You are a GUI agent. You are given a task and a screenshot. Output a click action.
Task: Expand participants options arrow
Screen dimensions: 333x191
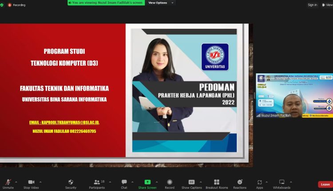point(110,182)
